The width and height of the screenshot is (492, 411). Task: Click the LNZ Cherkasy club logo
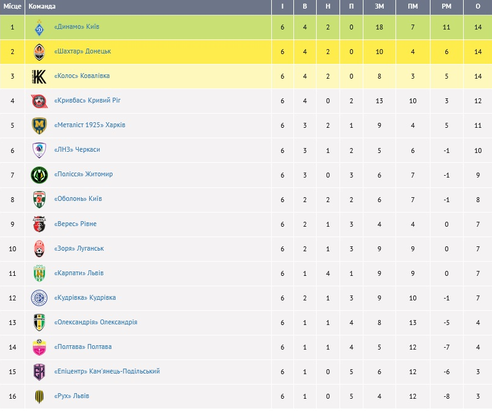pyautogui.click(x=39, y=151)
